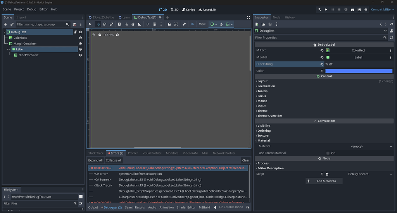Screen dimensions: 397x213
Task: Activate the Scale Mode tool
Action: [x=111, y=24]
